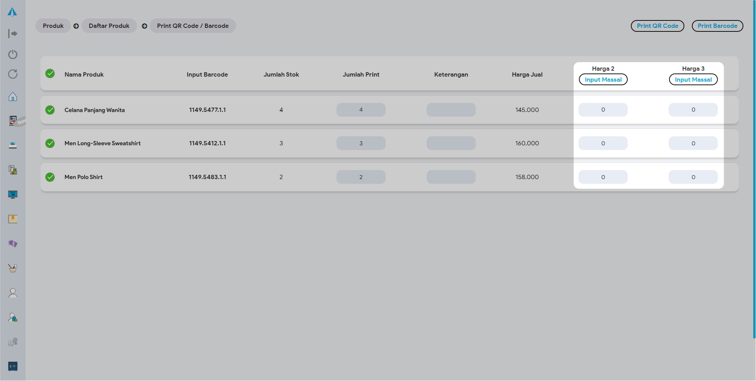The image size is (756, 381).
Task: Open the purple discount tag icon
Action: click(x=13, y=244)
